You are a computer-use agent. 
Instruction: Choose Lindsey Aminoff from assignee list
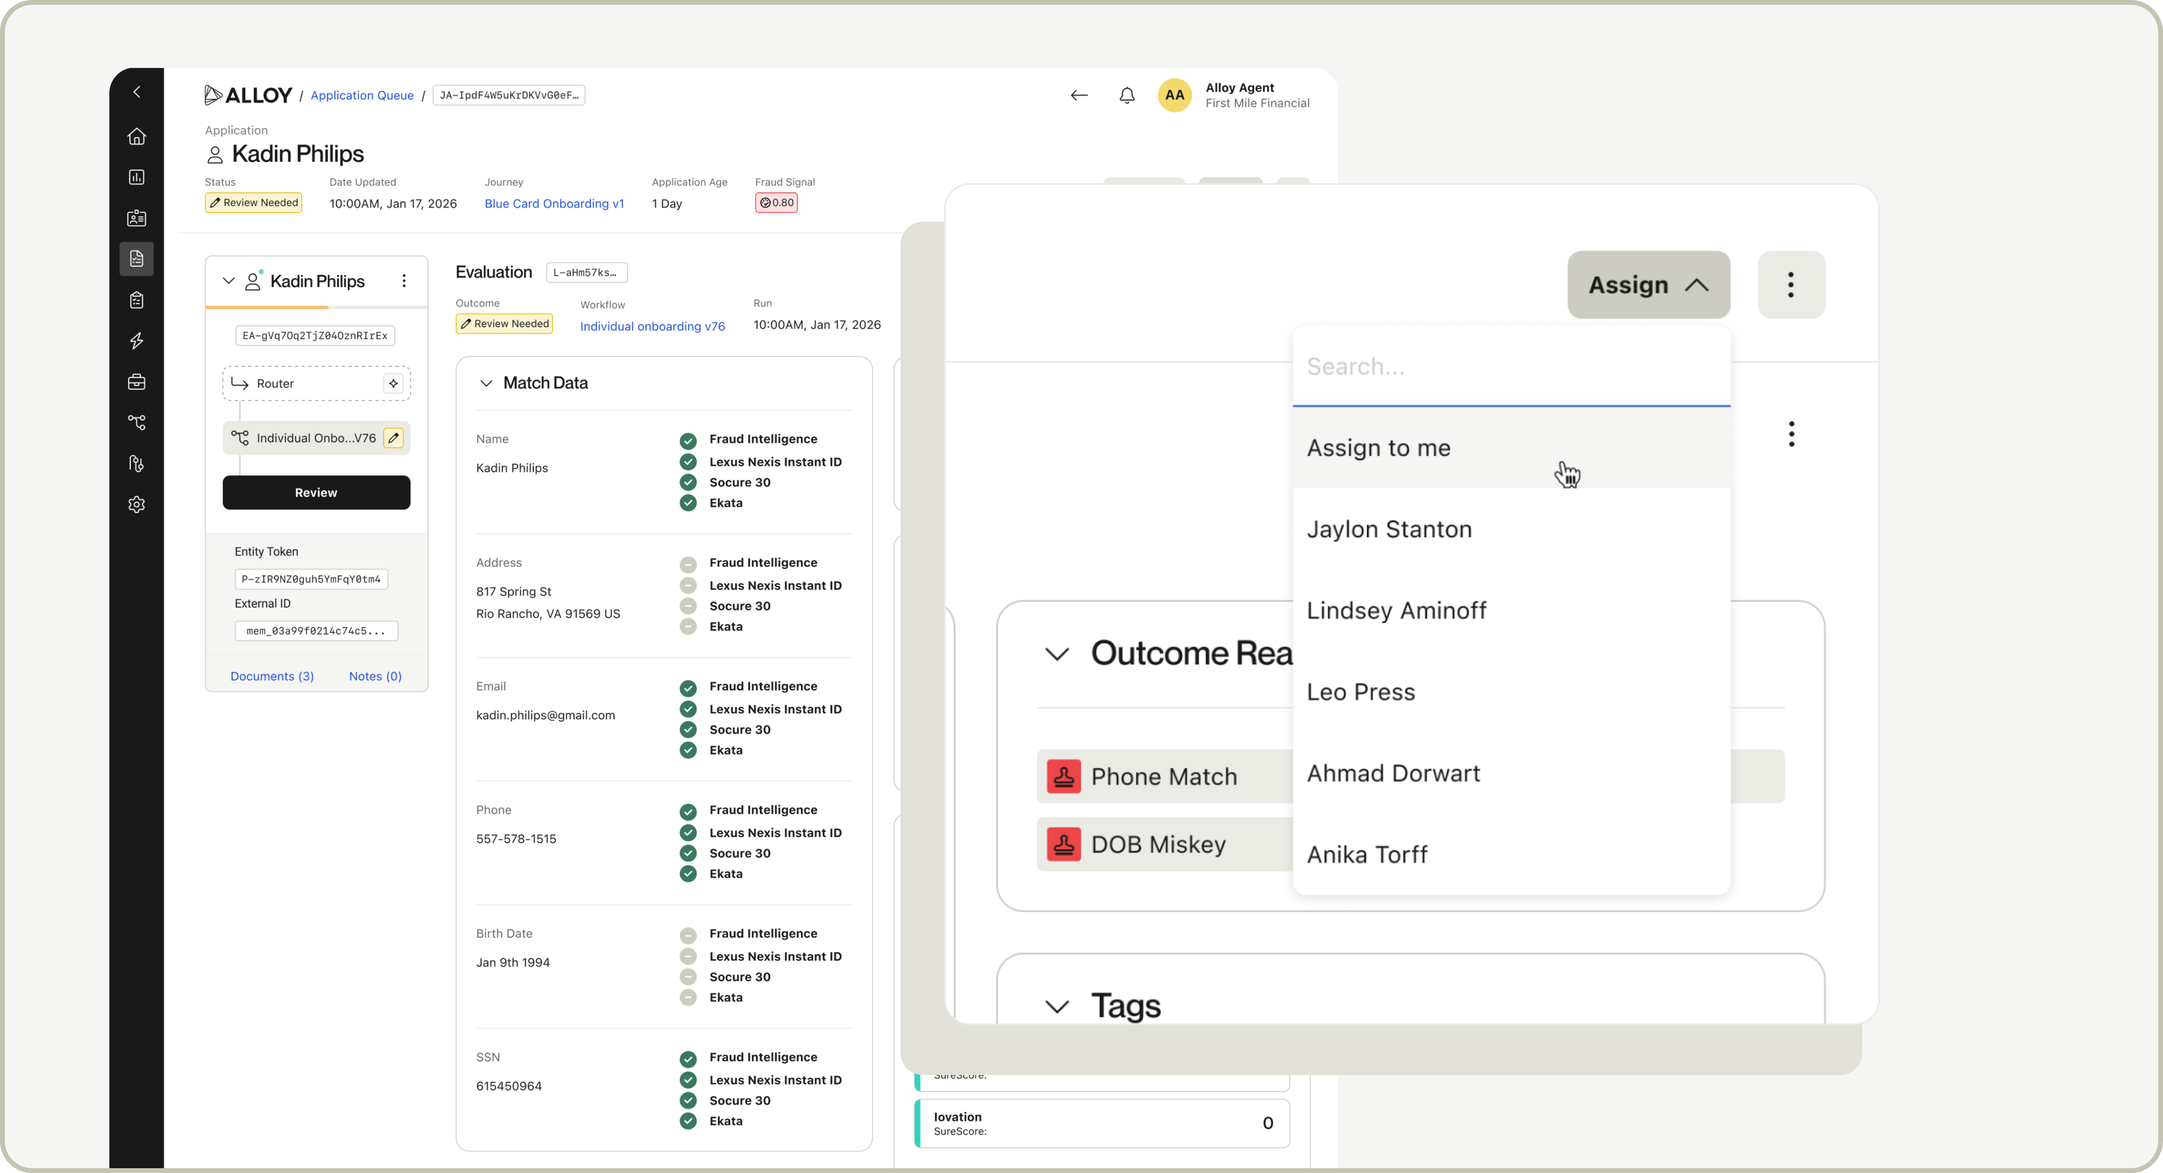[1396, 611]
